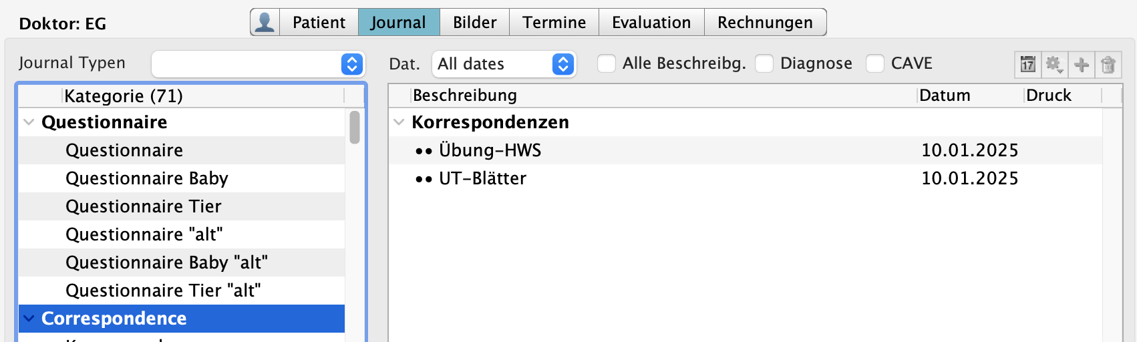Select the Übung-HWS entry
The width and height of the screenshot is (1137, 342).
490,150
